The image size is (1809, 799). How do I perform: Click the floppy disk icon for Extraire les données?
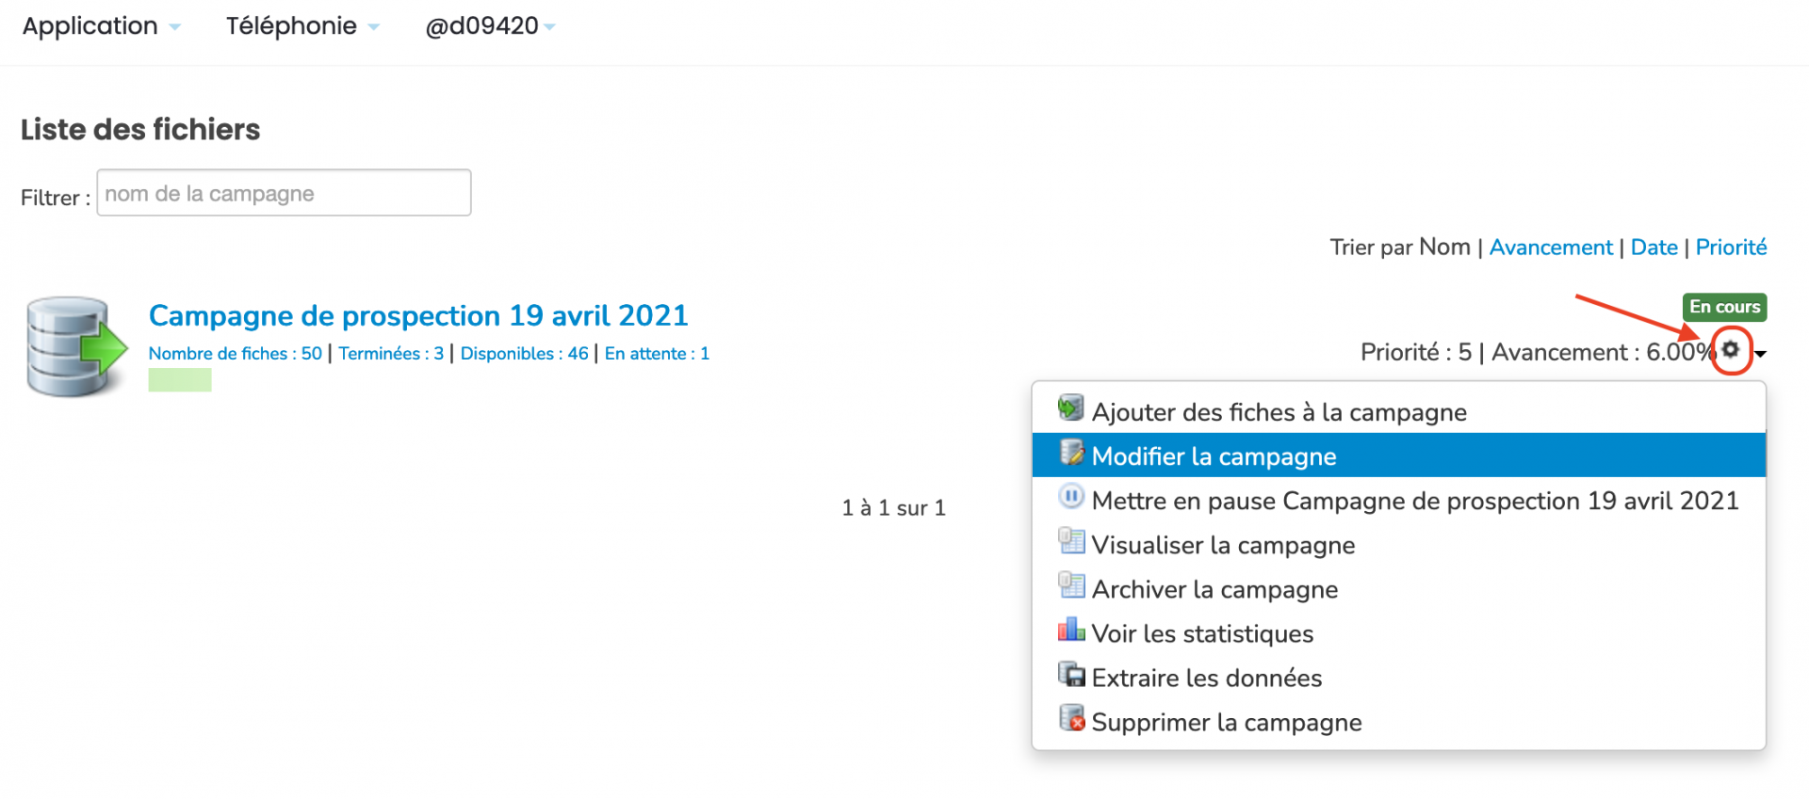pyautogui.click(x=1071, y=674)
